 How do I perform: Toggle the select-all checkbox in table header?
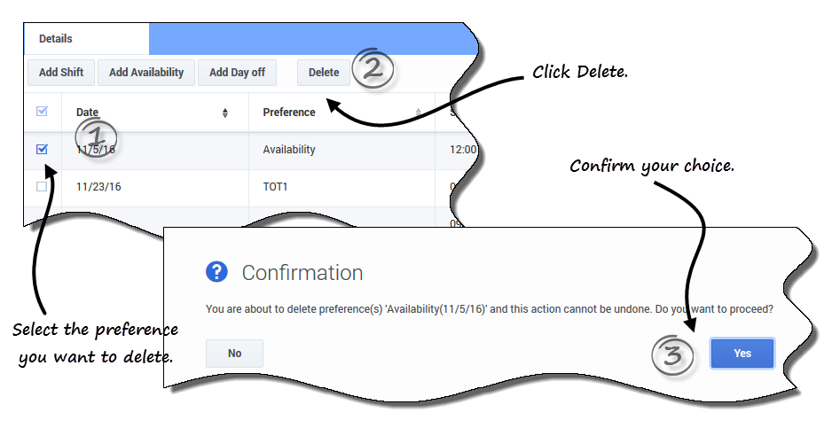(42, 112)
